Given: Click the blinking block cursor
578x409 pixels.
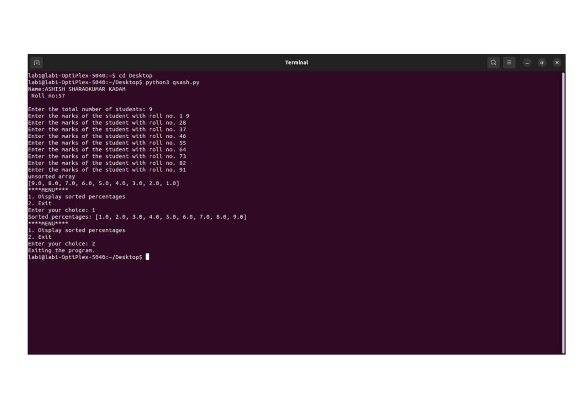Looking at the screenshot, I should click(x=147, y=257).
